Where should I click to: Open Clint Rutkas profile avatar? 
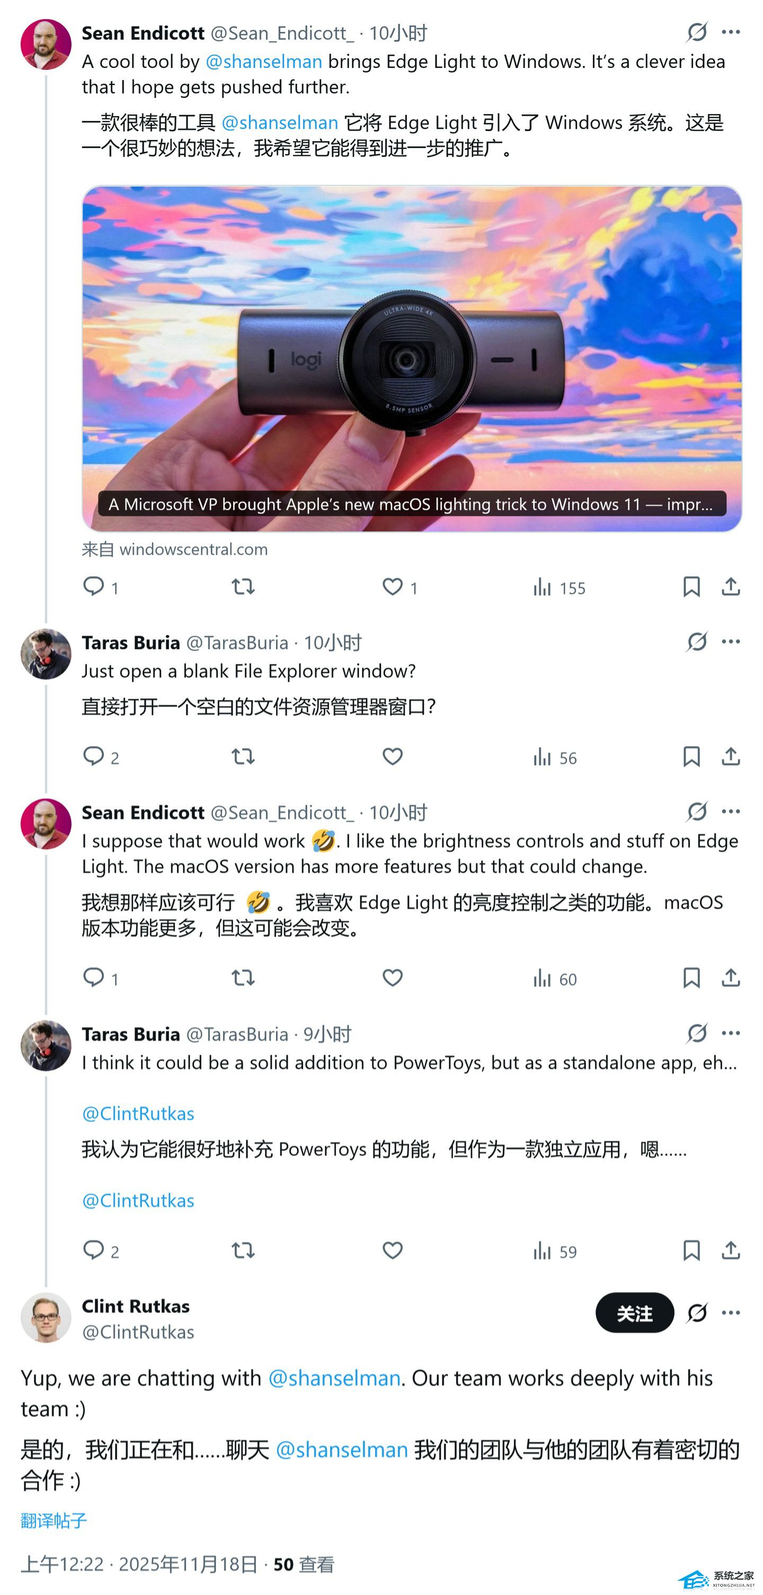(x=46, y=1318)
